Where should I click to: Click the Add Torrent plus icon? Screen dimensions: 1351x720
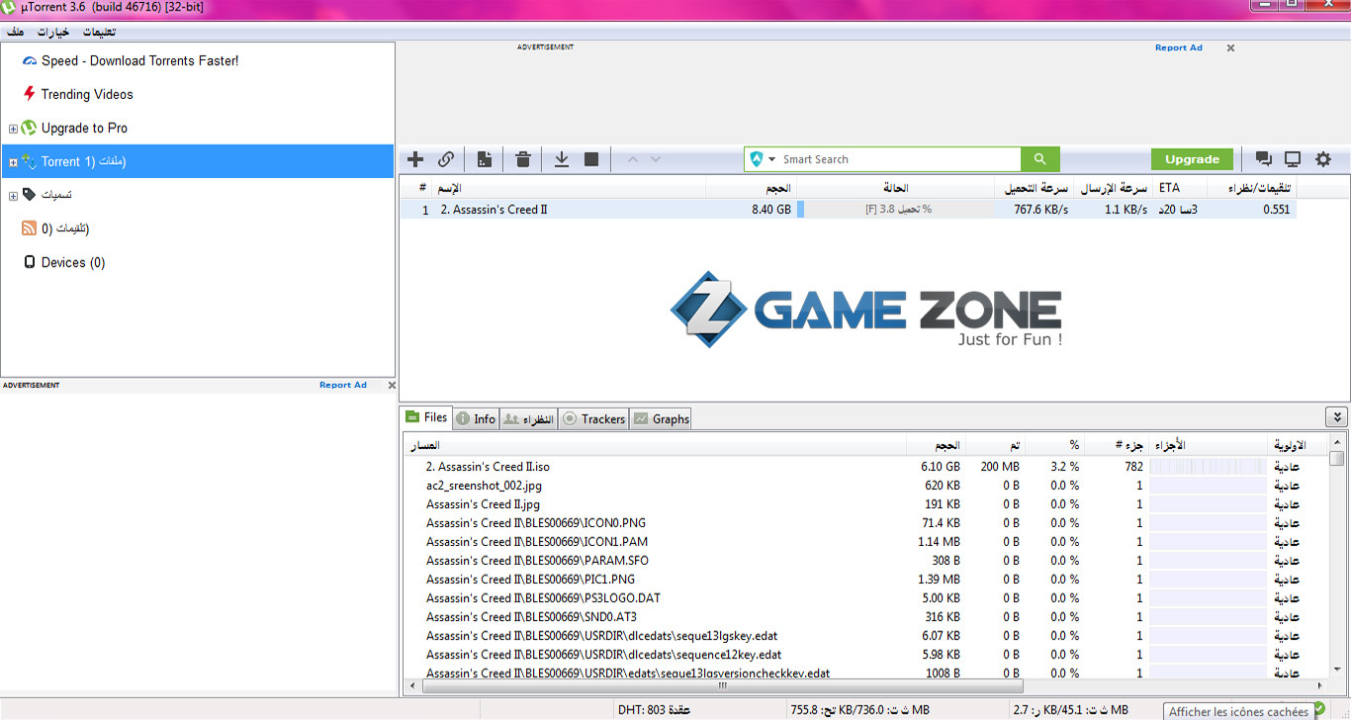pos(415,159)
